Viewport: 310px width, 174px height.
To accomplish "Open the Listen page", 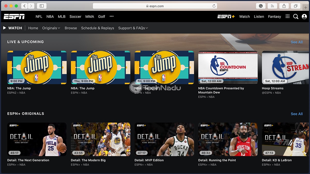I will (x=259, y=16).
